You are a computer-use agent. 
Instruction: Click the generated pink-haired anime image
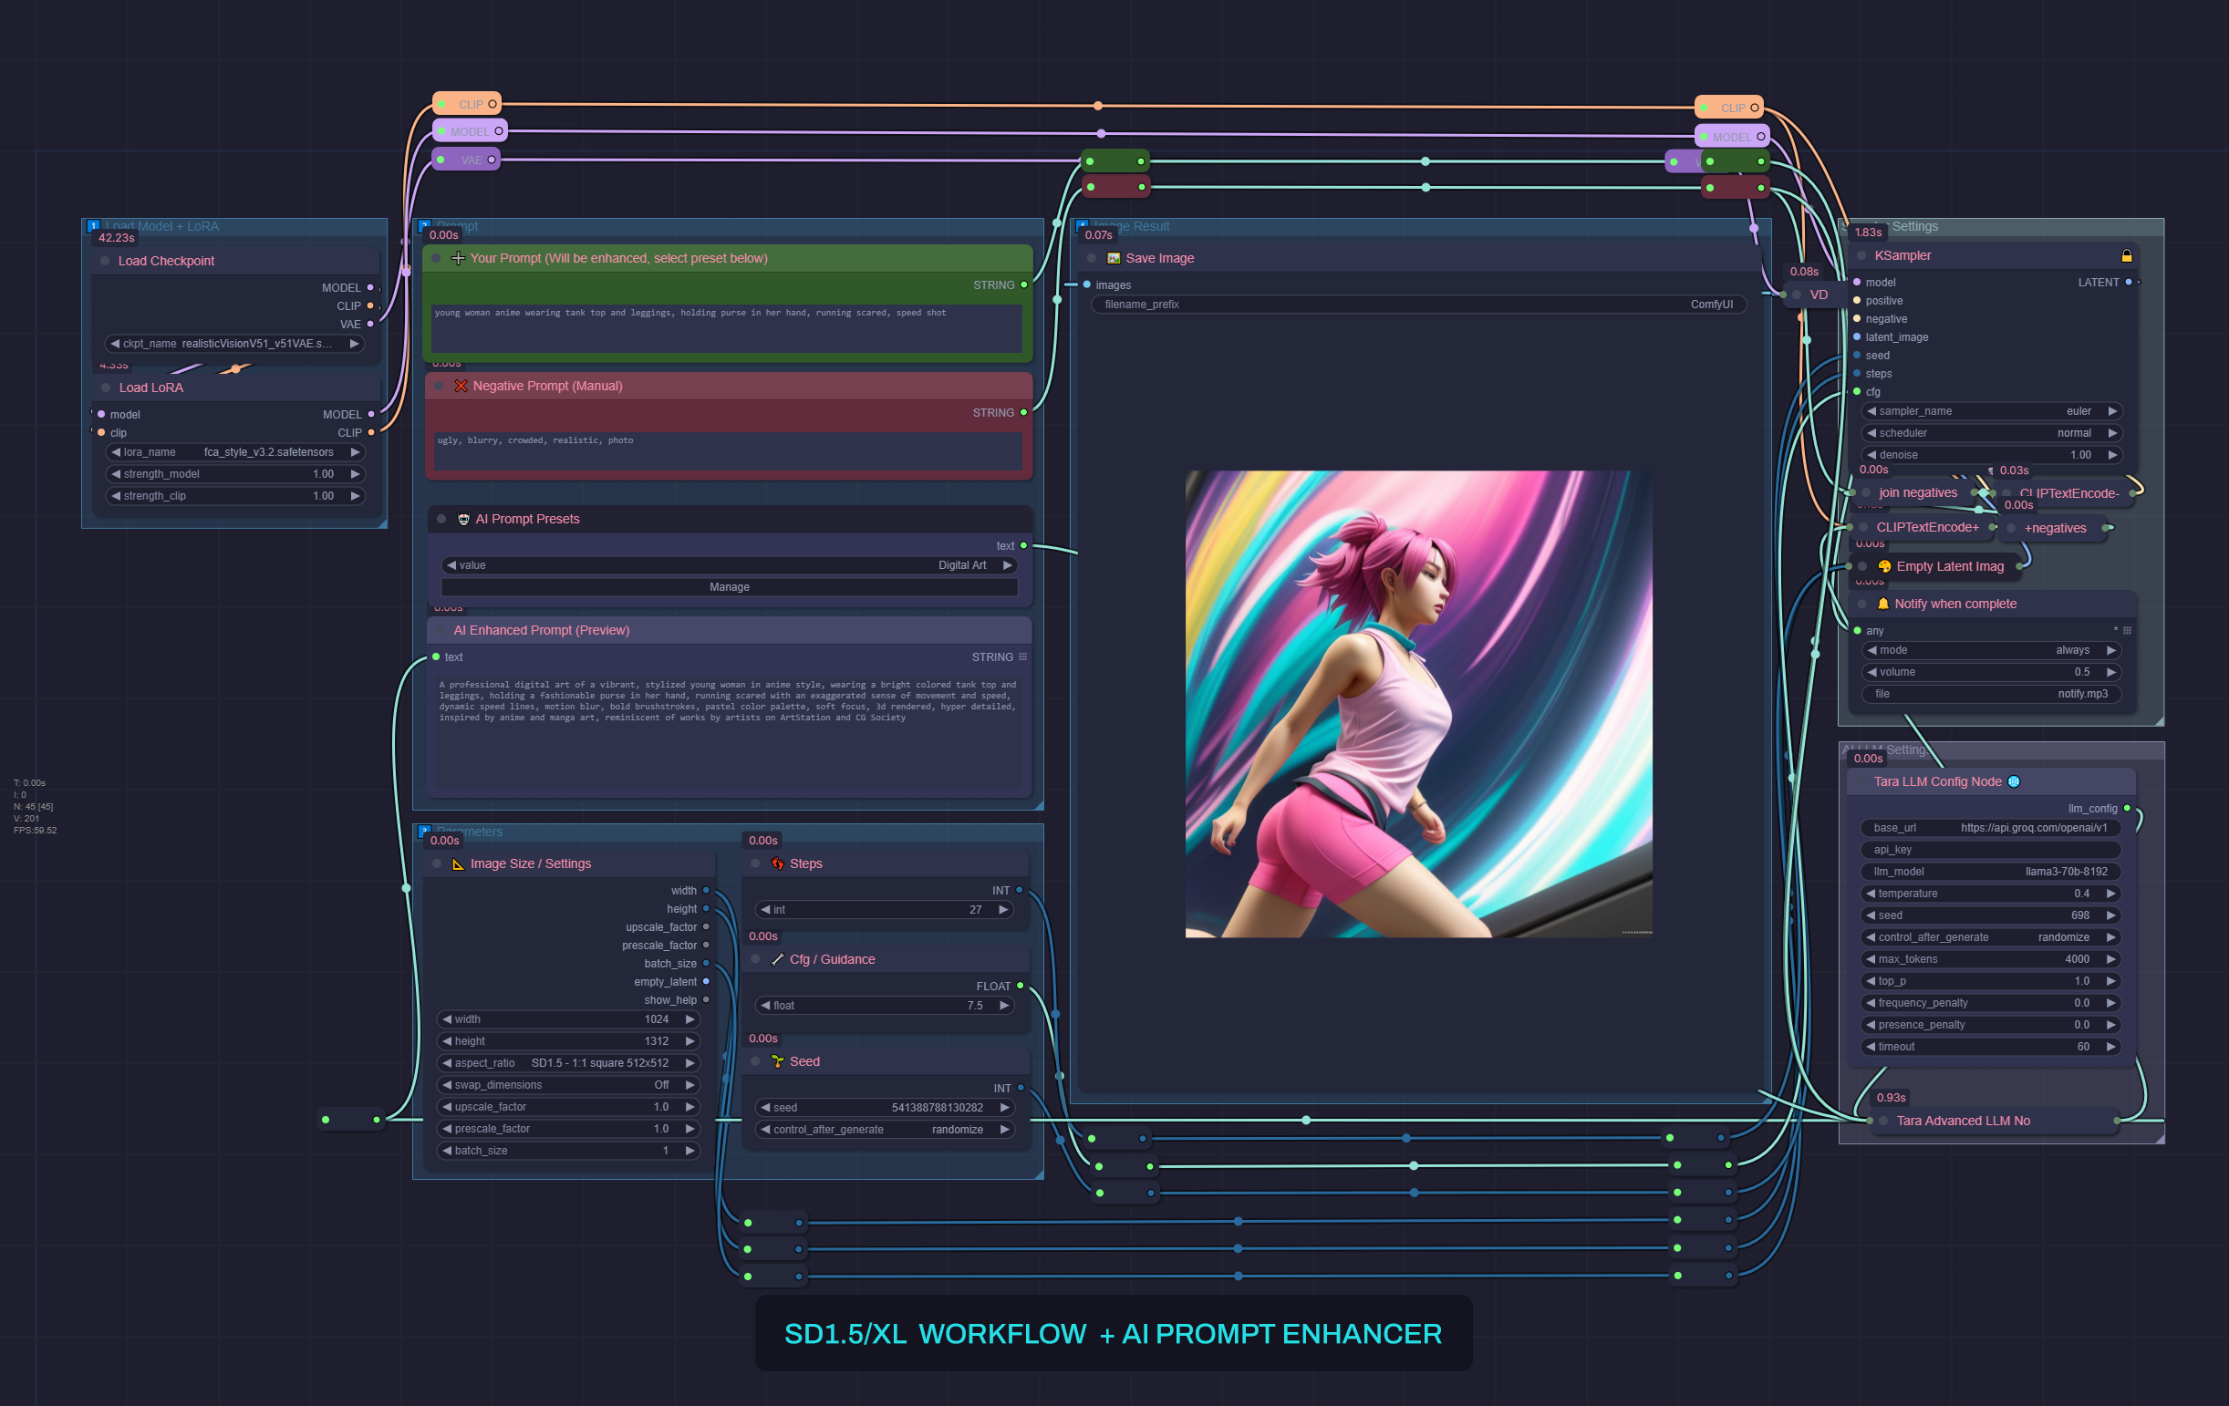pos(1418,704)
